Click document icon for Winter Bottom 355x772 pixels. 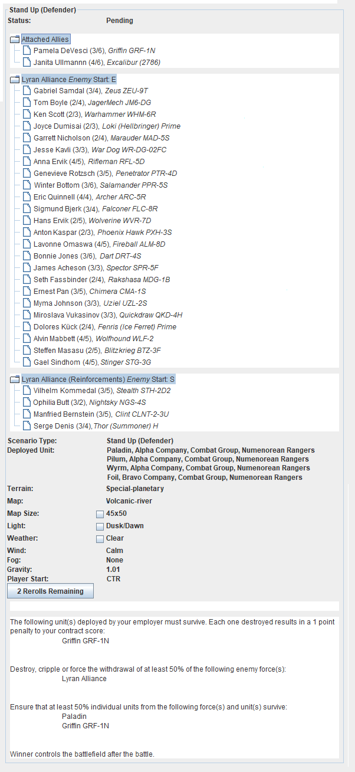(27, 185)
